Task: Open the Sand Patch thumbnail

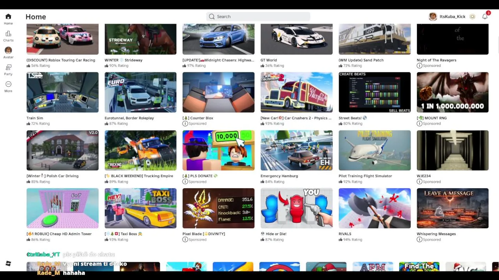Action: (375, 39)
